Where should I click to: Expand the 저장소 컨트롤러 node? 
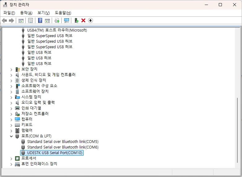(x=11, y=114)
